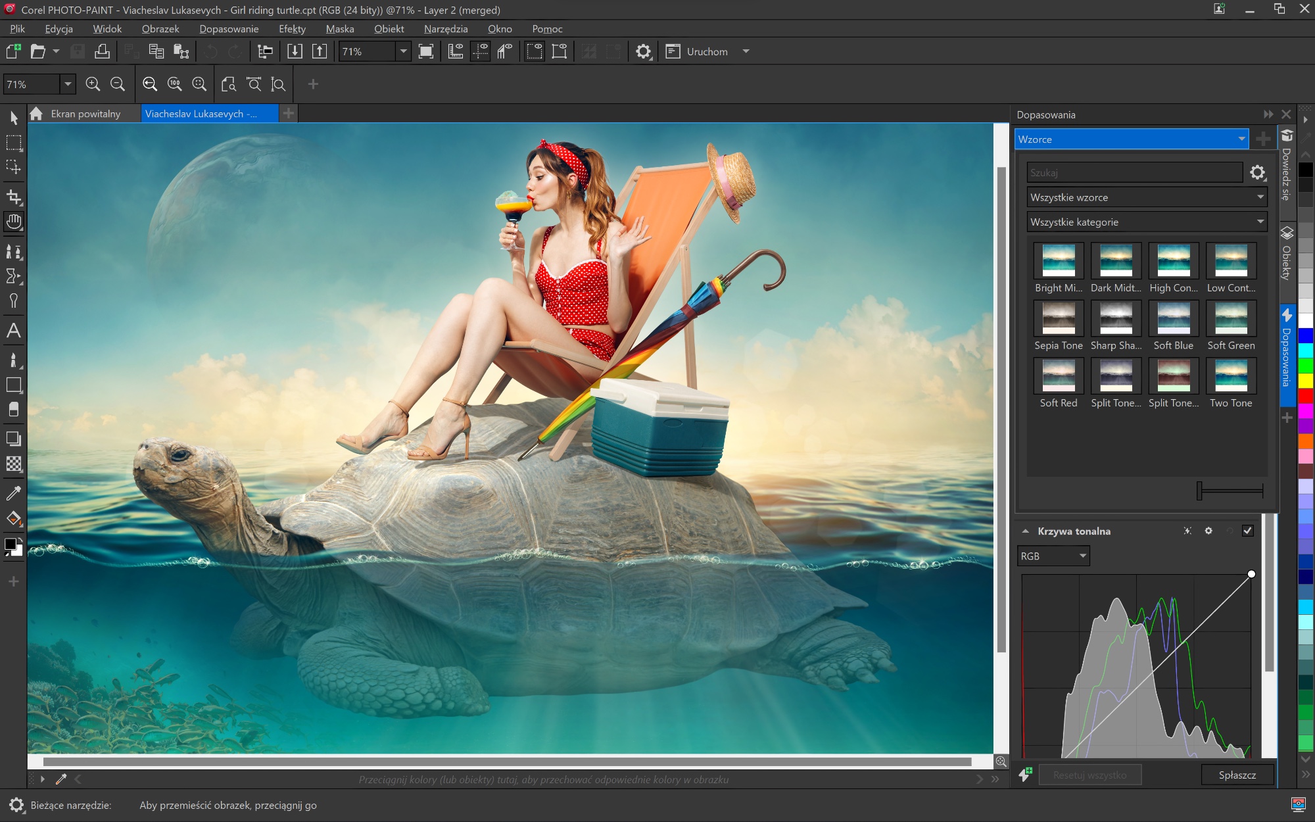Pick the red swatch in color palette
Image resolution: width=1315 pixels, height=822 pixels.
point(1306,396)
